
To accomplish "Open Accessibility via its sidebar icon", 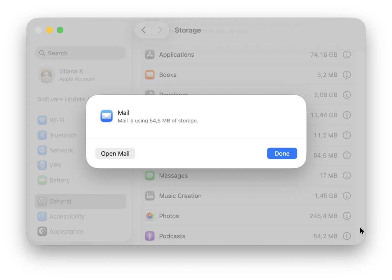I will click(x=42, y=216).
